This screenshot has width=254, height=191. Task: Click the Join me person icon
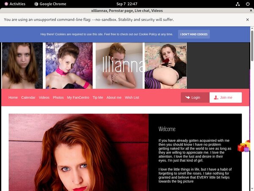(216, 98)
